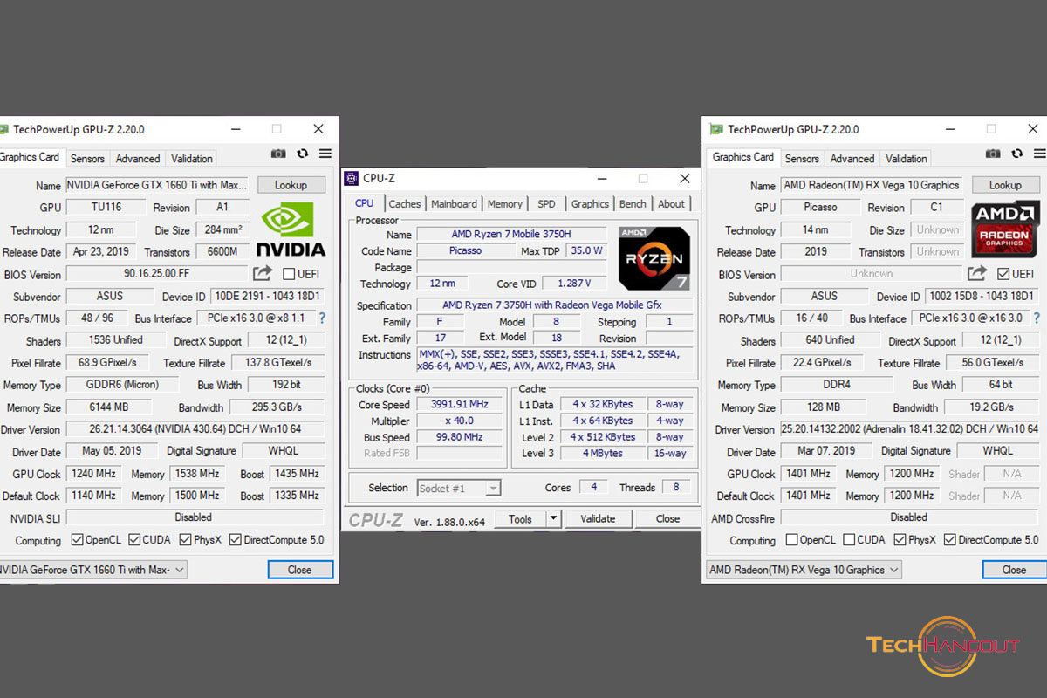The width and height of the screenshot is (1047, 698).
Task: Toggle PhysX checkbox in AMD GPU-Z
Action: pyautogui.click(x=900, y=540)
